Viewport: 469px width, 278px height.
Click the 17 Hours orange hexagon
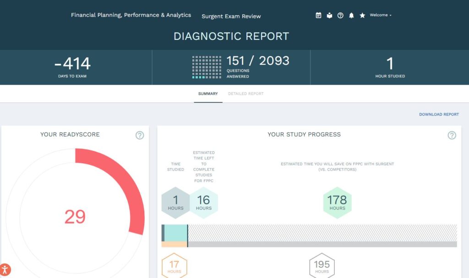[x=175, y=266]
